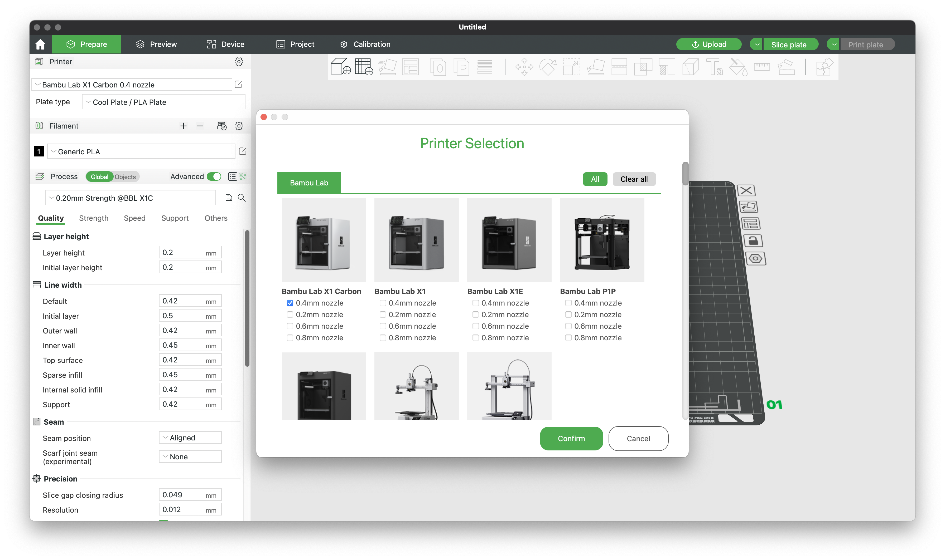Select the Measure tool icon
945x560 pixels.
762,67
